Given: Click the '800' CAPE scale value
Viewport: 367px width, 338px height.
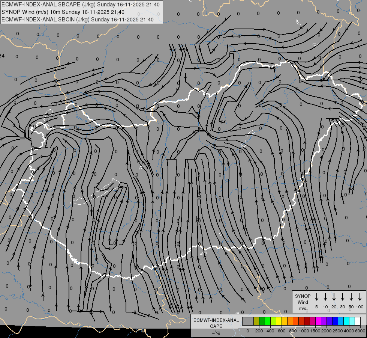Looking at the screenshot, I should tap(293, 331).
